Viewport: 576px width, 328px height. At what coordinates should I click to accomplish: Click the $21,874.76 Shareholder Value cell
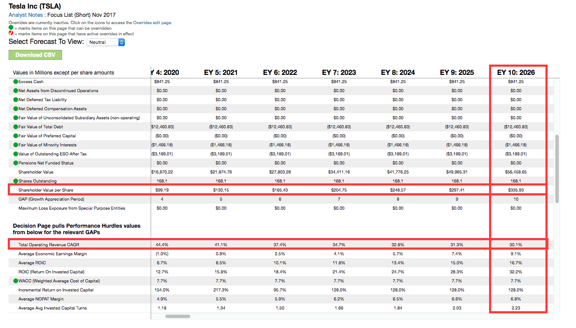[221, 172]
